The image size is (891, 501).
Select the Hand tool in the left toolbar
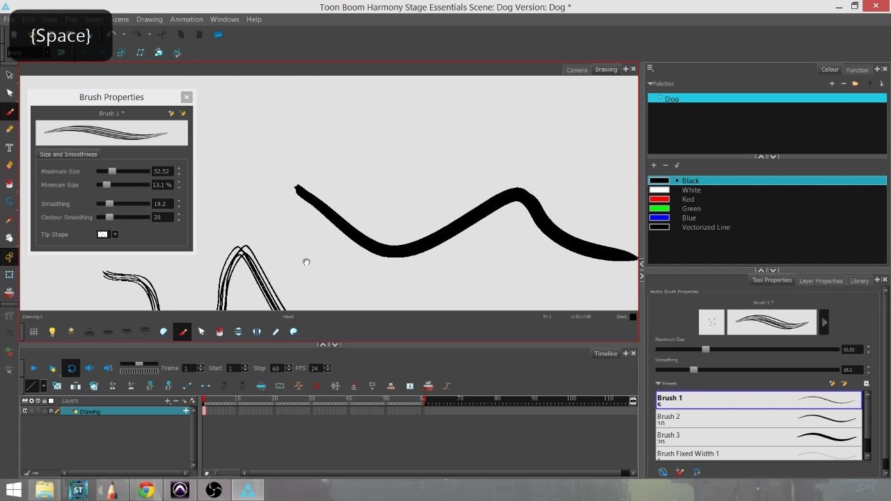tap(10, 238)
